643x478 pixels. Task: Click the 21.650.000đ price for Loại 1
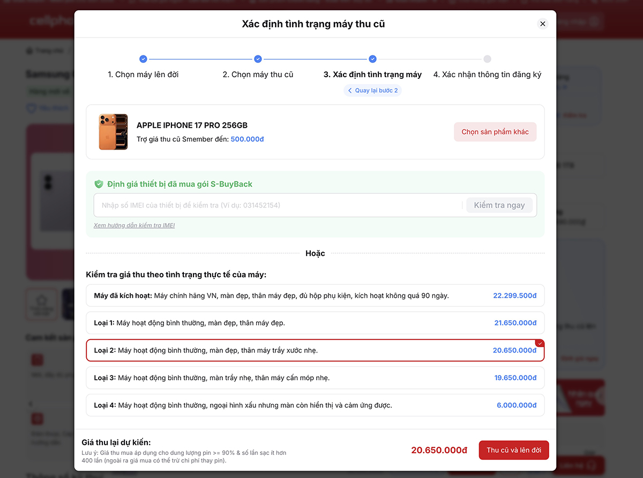click(515, 323)
